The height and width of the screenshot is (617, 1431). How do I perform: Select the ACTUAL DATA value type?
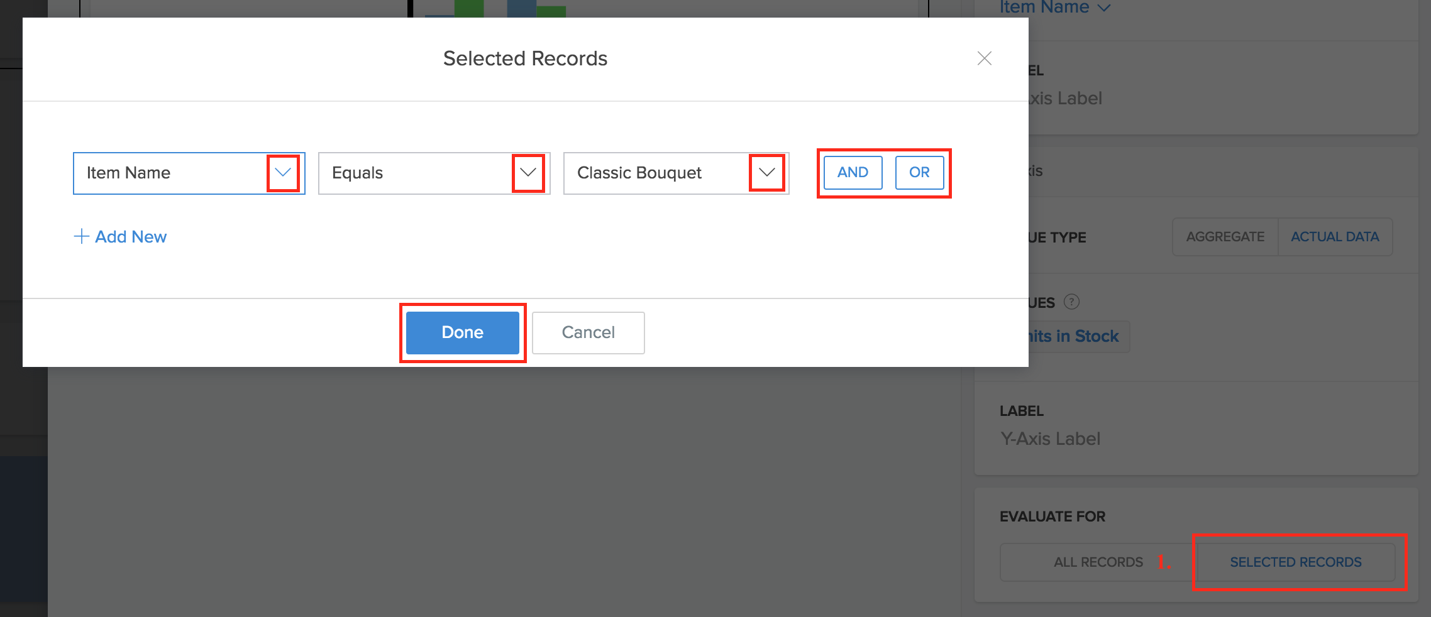(1335, 237)
